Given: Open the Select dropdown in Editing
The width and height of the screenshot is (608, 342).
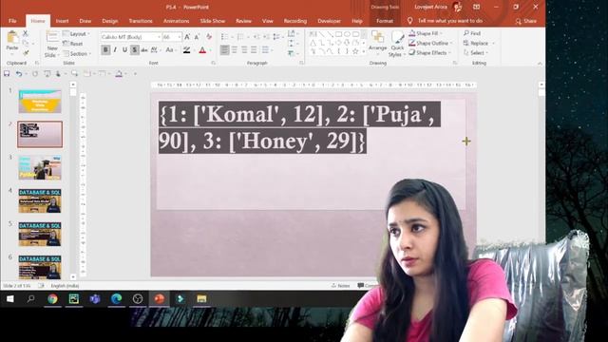Looking at the screenshot, I should click(476, 53).
